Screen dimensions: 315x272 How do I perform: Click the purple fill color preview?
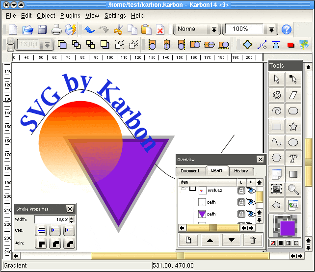tap(287, 228)
